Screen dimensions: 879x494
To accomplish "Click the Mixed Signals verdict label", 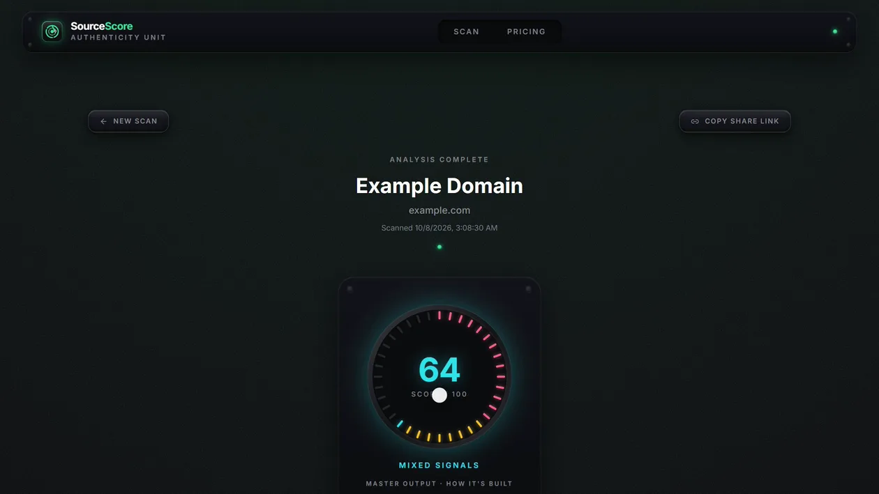I will [x=439, y=465].
